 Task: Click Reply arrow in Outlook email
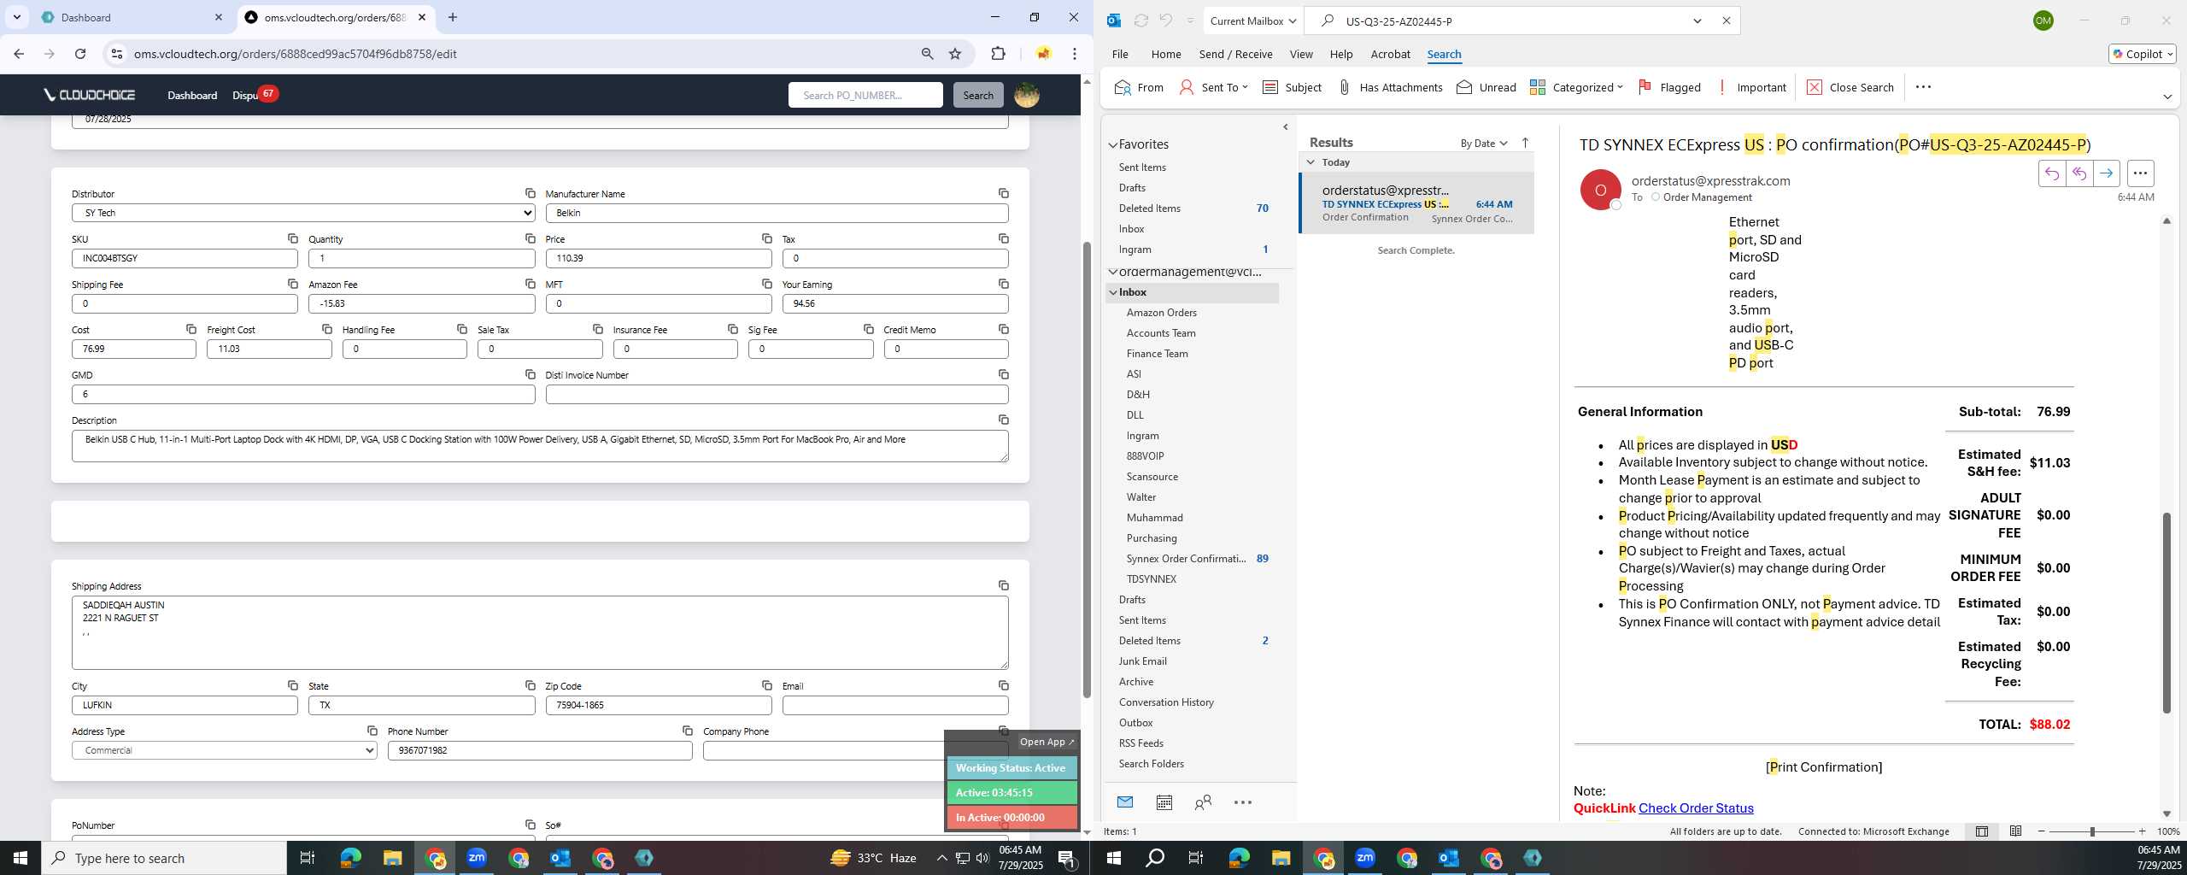pos(2051,173)
